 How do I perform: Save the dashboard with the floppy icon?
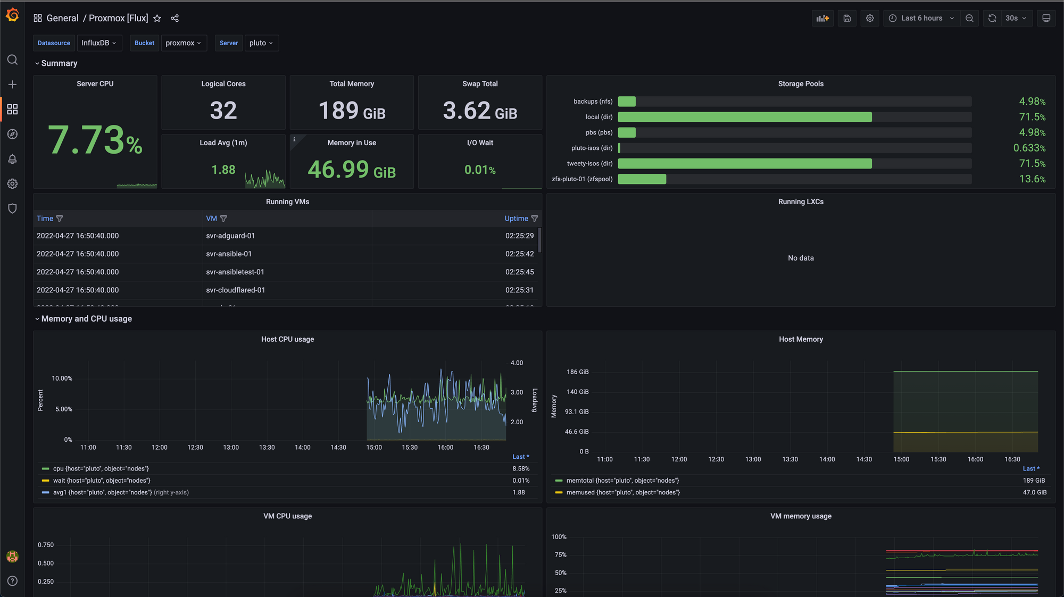(847, 18)
